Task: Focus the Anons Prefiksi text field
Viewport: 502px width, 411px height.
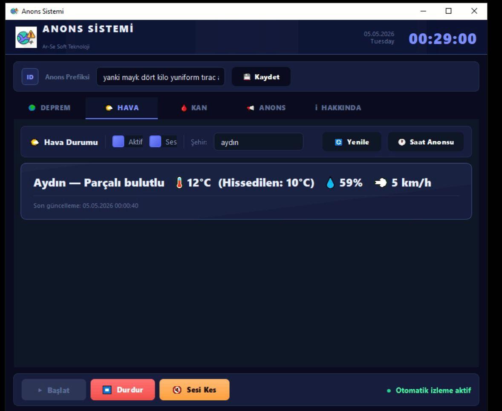Action: tap(160, 77)
